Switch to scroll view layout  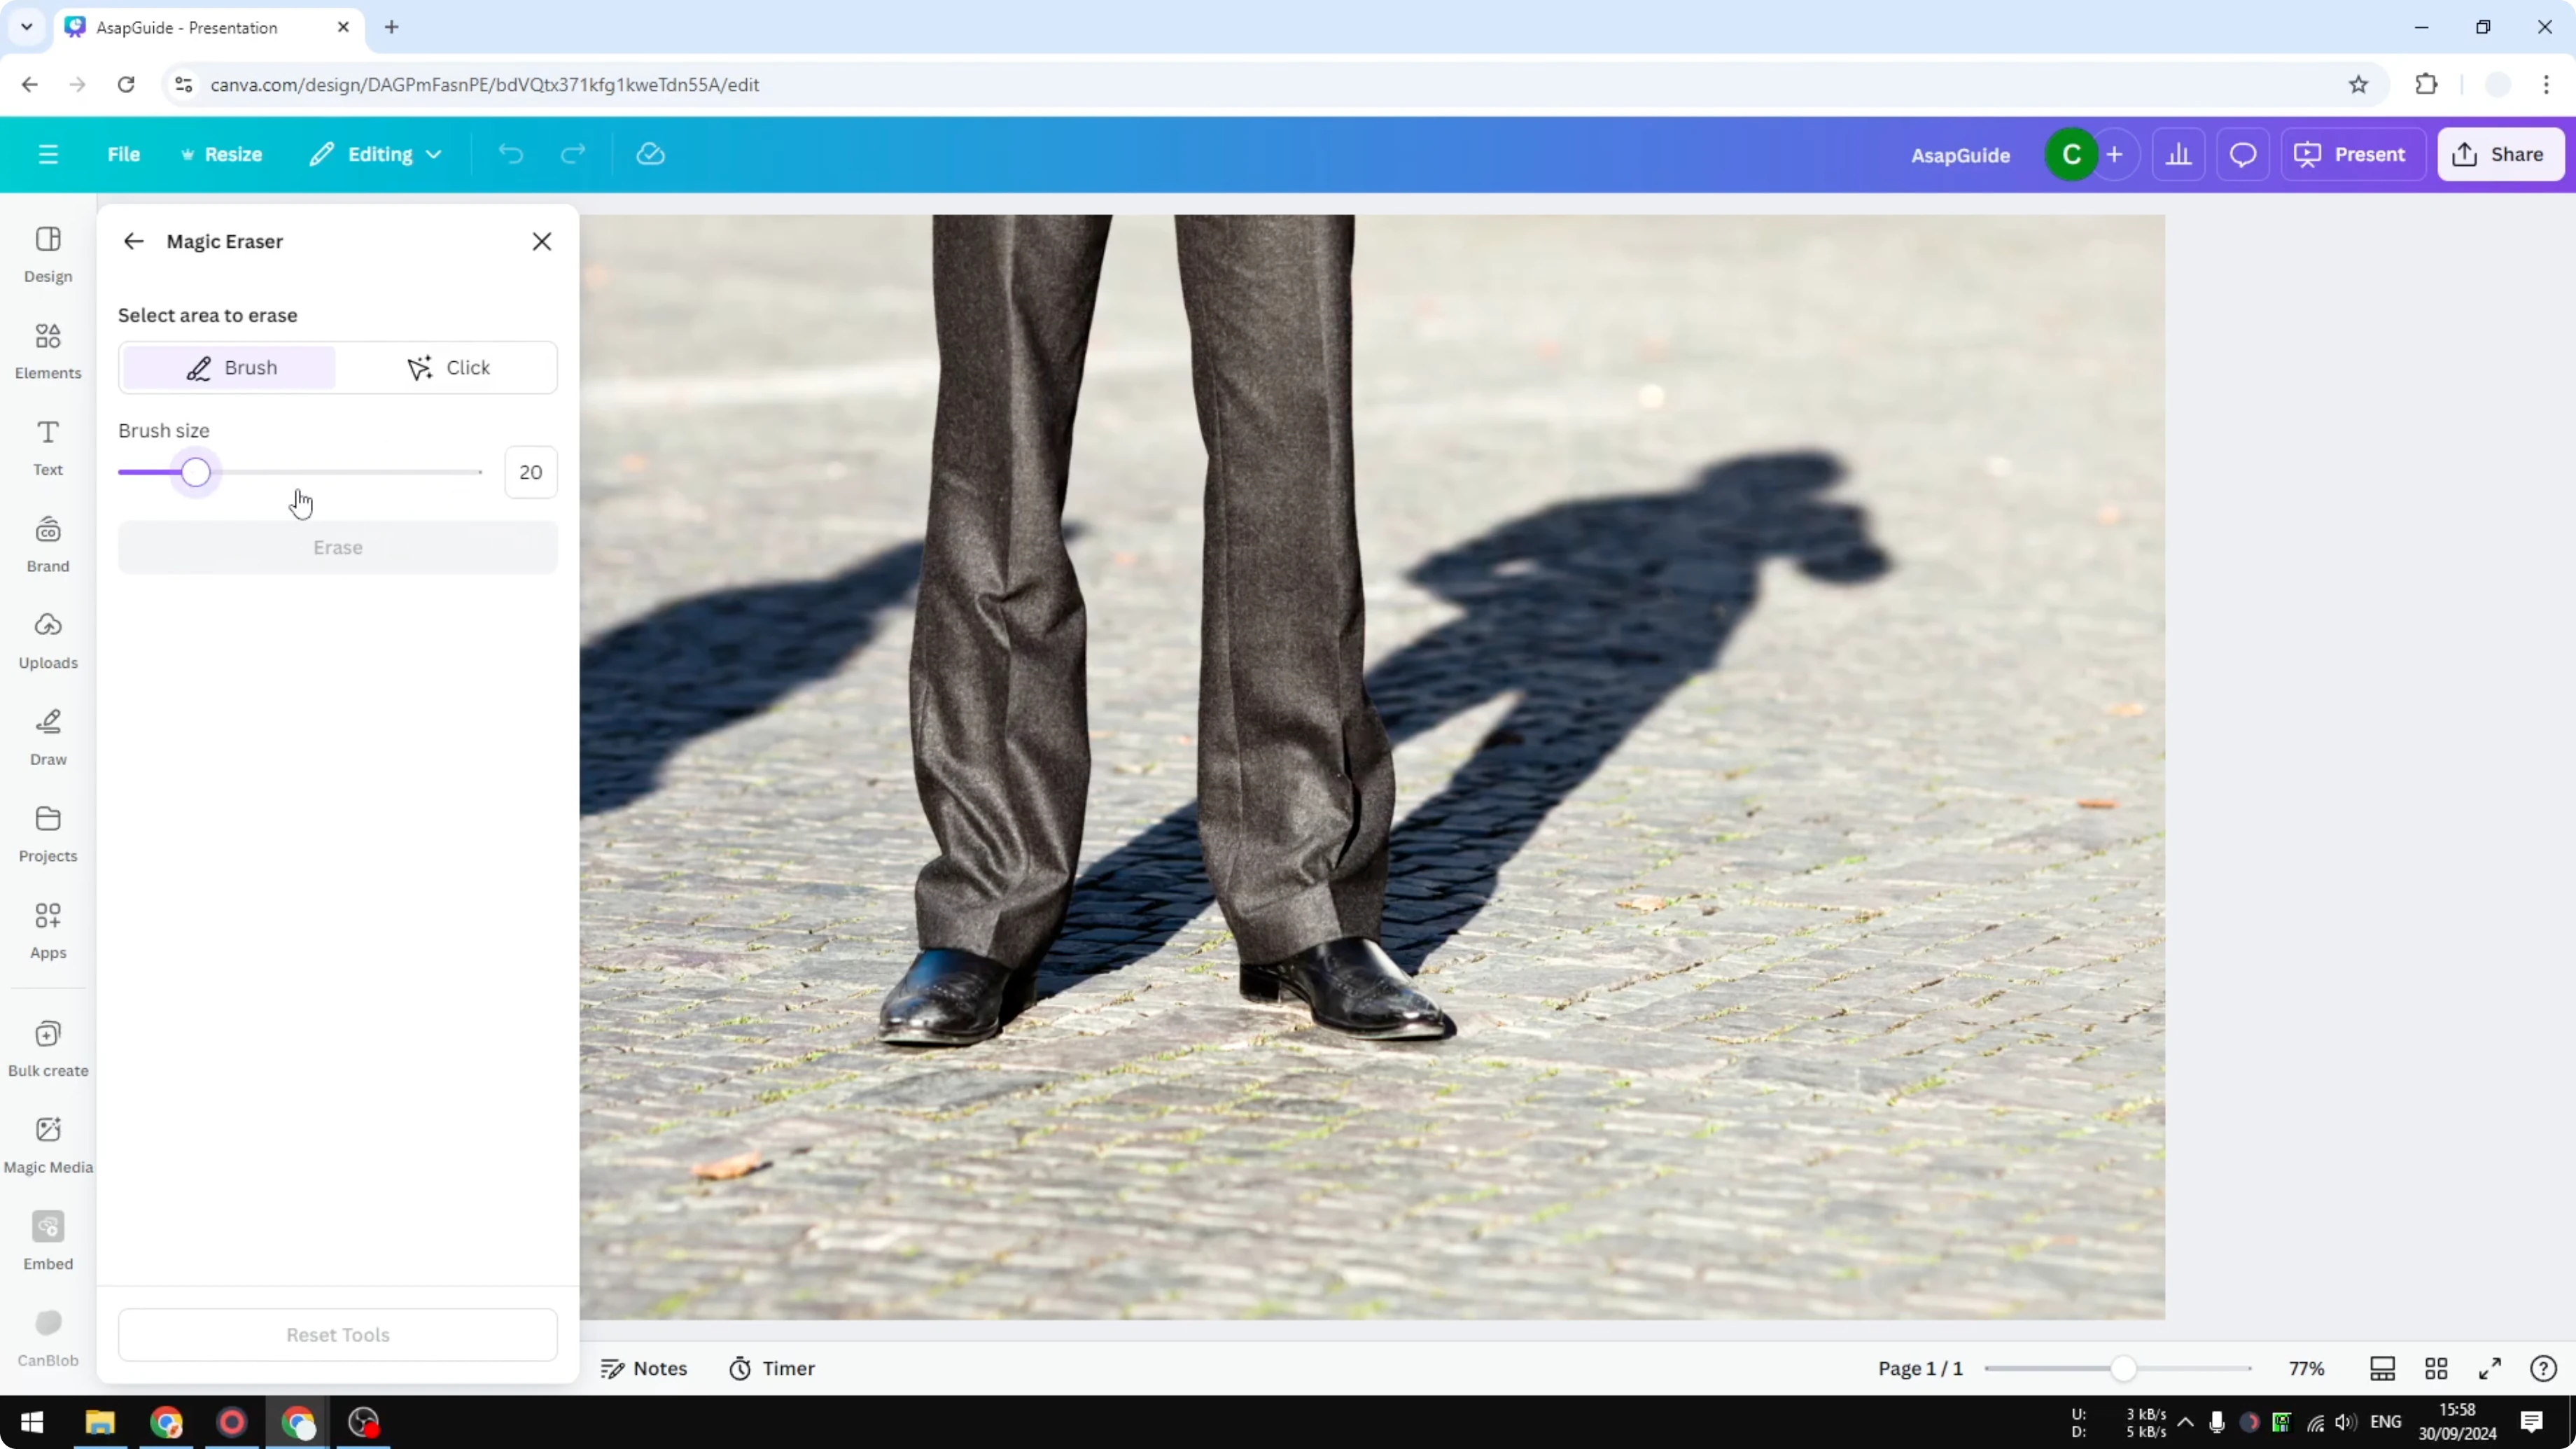2383,1368
